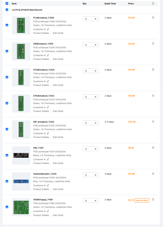Open Product Details for SIDBreakout_Y205
Viewport: 163px width, 227px height.
pos(41,59)
